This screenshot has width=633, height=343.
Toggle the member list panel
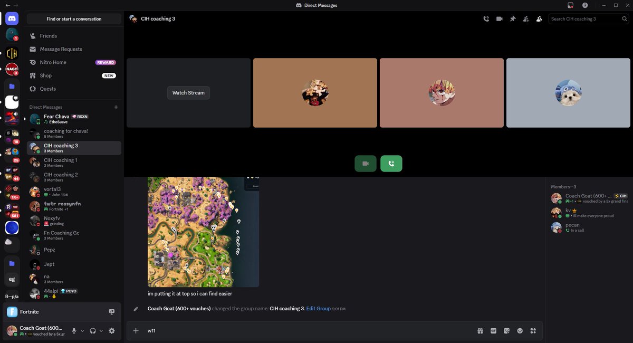coord(539,18)
